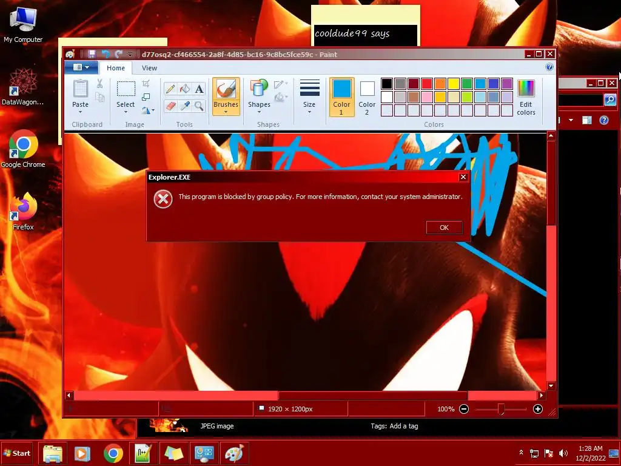Pick the purple color swatch

coord(507,84)
